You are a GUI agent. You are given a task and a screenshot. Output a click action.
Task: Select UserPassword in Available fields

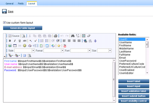click(132, 61)
